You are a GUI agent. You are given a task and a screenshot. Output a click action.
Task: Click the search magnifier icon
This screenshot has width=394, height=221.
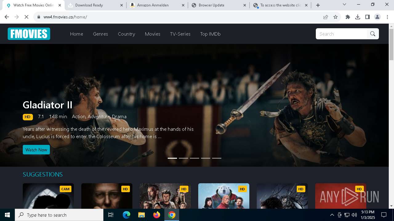click(373, 34)
